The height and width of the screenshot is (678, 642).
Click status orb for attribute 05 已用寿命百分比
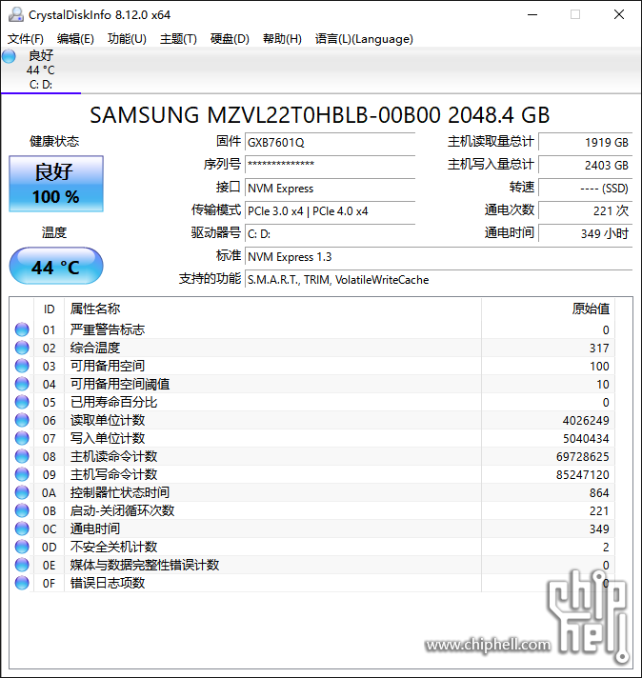tap(22, 402)
